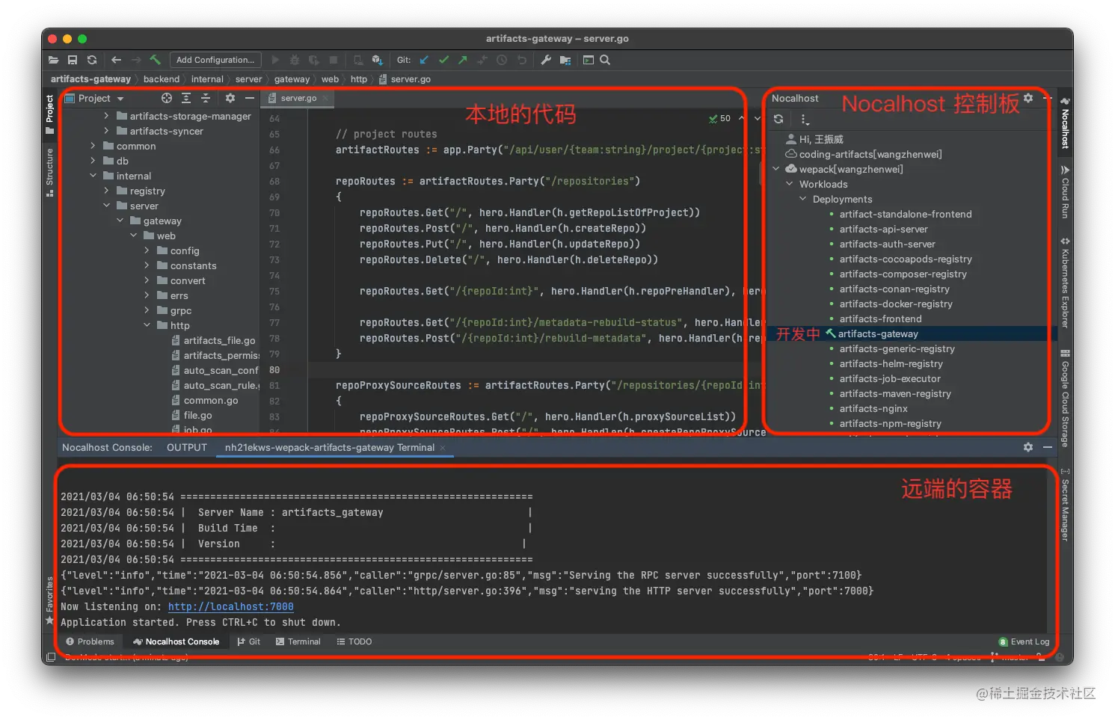Open the Git tool window tab
This screenshot has height=720, width=1115.
(248, 641)
